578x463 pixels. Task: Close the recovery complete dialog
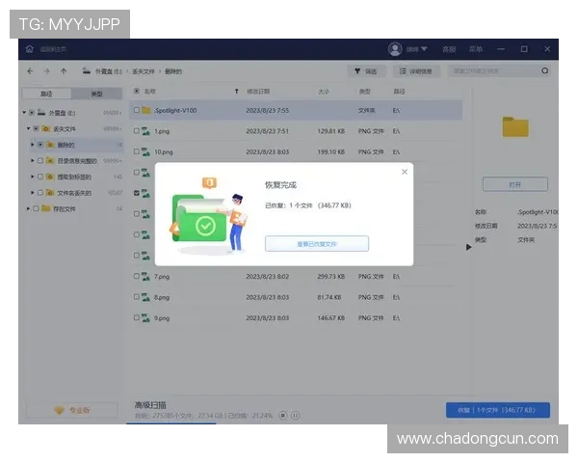pyautogui.click(x=405, y=172)
